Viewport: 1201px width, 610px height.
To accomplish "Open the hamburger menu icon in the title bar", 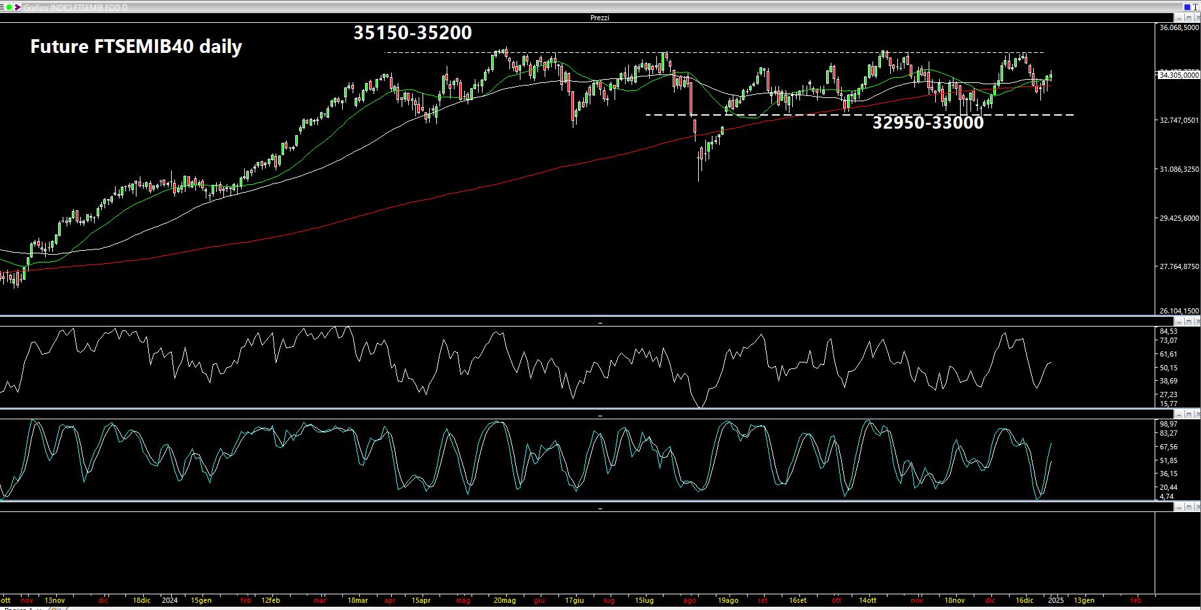I will [2, 7].
